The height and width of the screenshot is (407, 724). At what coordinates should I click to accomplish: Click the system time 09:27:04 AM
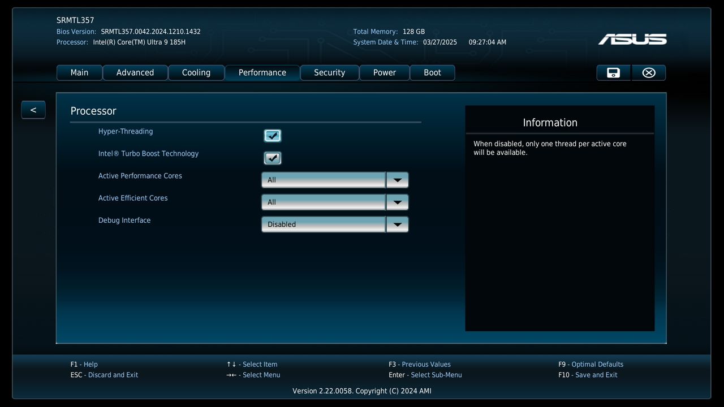[488, 42]
